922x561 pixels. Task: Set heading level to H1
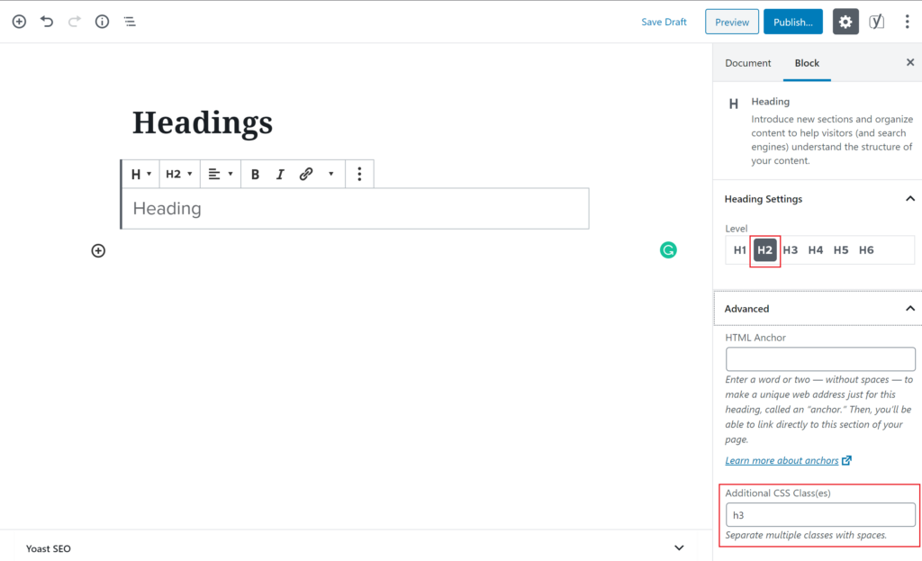[x=740, y=250]
